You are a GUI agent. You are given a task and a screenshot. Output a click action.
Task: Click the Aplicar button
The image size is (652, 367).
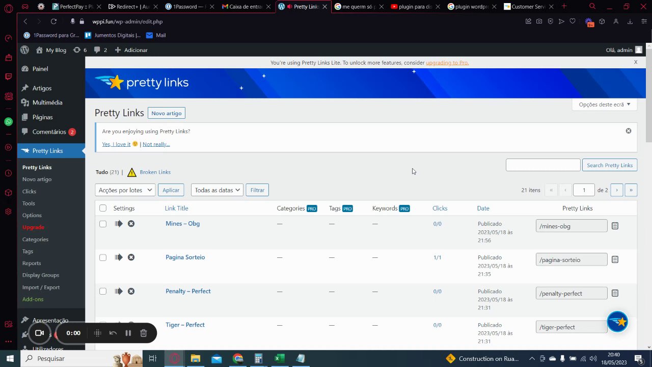point(171,190)
